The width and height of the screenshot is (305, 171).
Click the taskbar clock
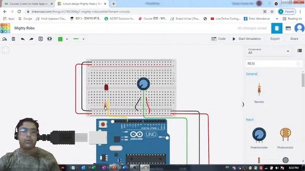tap(294, 168)
